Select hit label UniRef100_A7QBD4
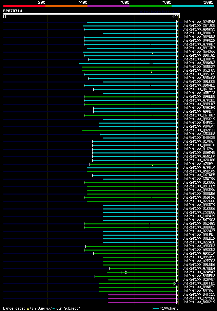The image size is (217, 311). 199,268
